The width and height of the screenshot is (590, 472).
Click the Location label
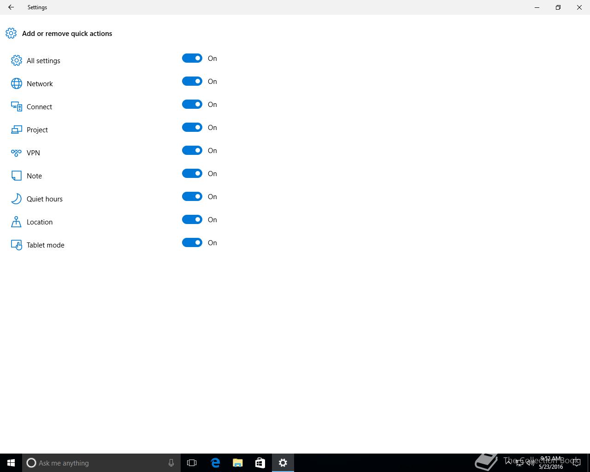40,222
